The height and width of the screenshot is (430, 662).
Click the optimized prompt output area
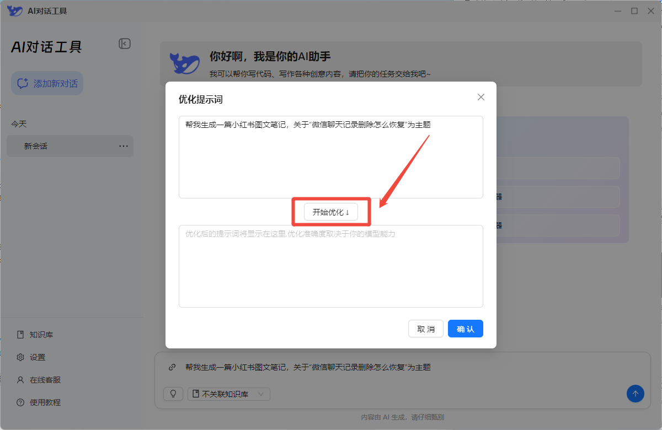(x=331, y=266)
